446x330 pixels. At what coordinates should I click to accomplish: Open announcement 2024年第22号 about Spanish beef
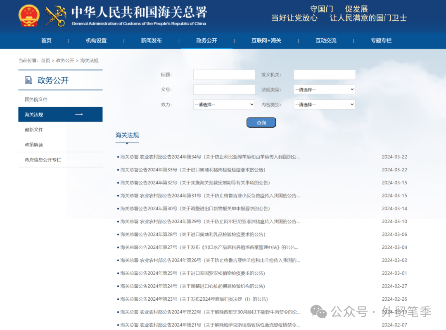point(210,312)
